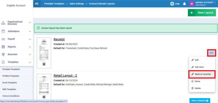Choose Clone from the actions menu
Screen dimensions: 218x103
pos(202,81)
